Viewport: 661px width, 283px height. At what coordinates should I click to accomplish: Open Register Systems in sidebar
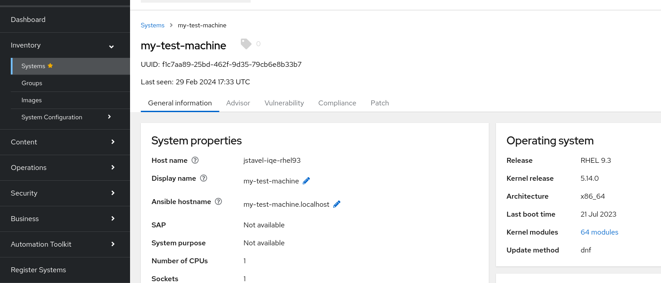[39, 270]
